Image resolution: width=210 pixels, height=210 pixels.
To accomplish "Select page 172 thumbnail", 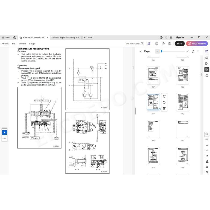I will [x=182, y=129].
